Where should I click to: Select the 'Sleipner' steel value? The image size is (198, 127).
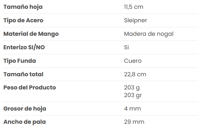tap(136, 21)
